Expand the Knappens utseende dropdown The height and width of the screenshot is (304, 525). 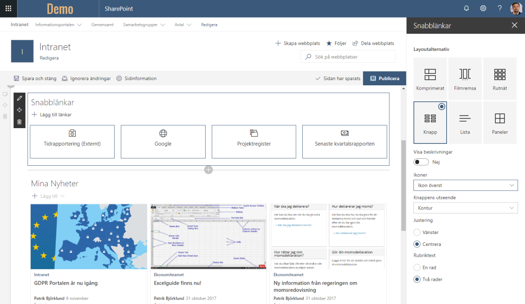pyautogui.click(x=465, y=208)
